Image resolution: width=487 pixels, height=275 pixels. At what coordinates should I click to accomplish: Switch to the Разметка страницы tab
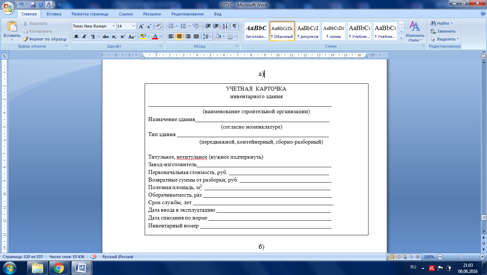[90, 14]
